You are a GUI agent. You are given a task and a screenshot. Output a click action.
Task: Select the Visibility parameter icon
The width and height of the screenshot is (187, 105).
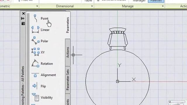tap(36, 97)
